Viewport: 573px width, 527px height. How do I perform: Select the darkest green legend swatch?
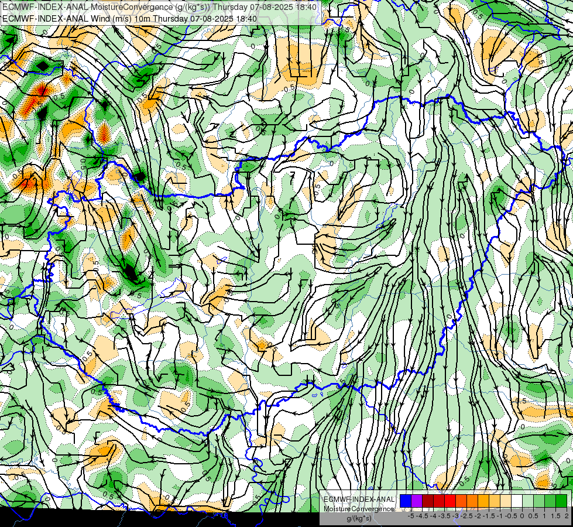point(561,501)
